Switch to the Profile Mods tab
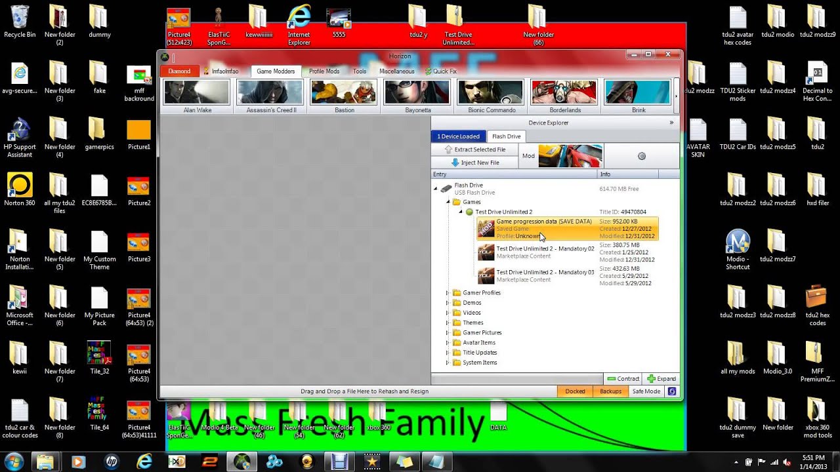The width and height of the screenshot is (840, 472). (324, 71)
